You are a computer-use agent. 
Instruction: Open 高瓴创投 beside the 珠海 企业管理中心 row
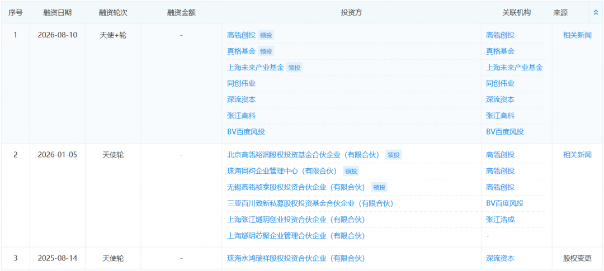[500, 171]
